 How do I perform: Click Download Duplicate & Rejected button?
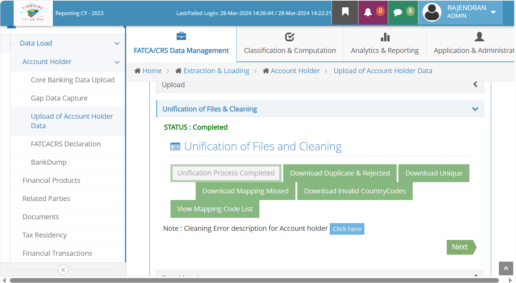pyautogui.click(x=340, y=173)
